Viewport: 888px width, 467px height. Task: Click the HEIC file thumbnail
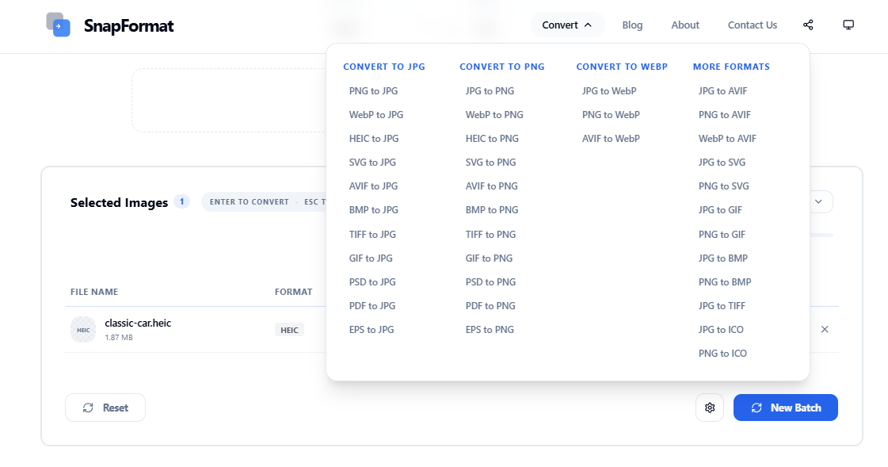83,330
